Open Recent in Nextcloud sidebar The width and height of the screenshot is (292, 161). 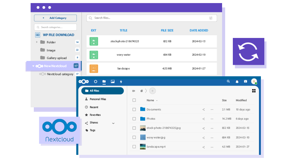(x=94, y=107)
